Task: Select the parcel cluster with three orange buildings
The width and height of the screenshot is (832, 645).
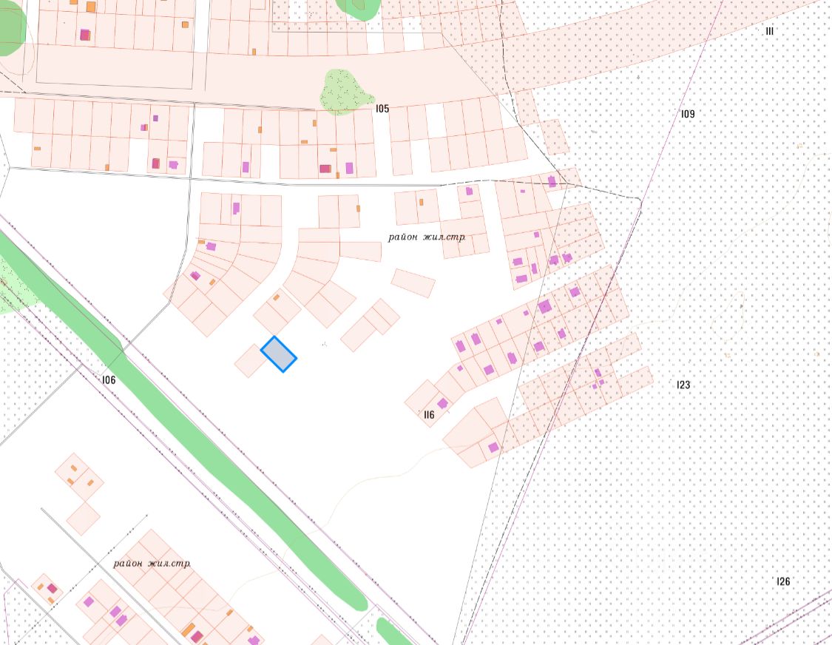Action: [x=80, y=476]
